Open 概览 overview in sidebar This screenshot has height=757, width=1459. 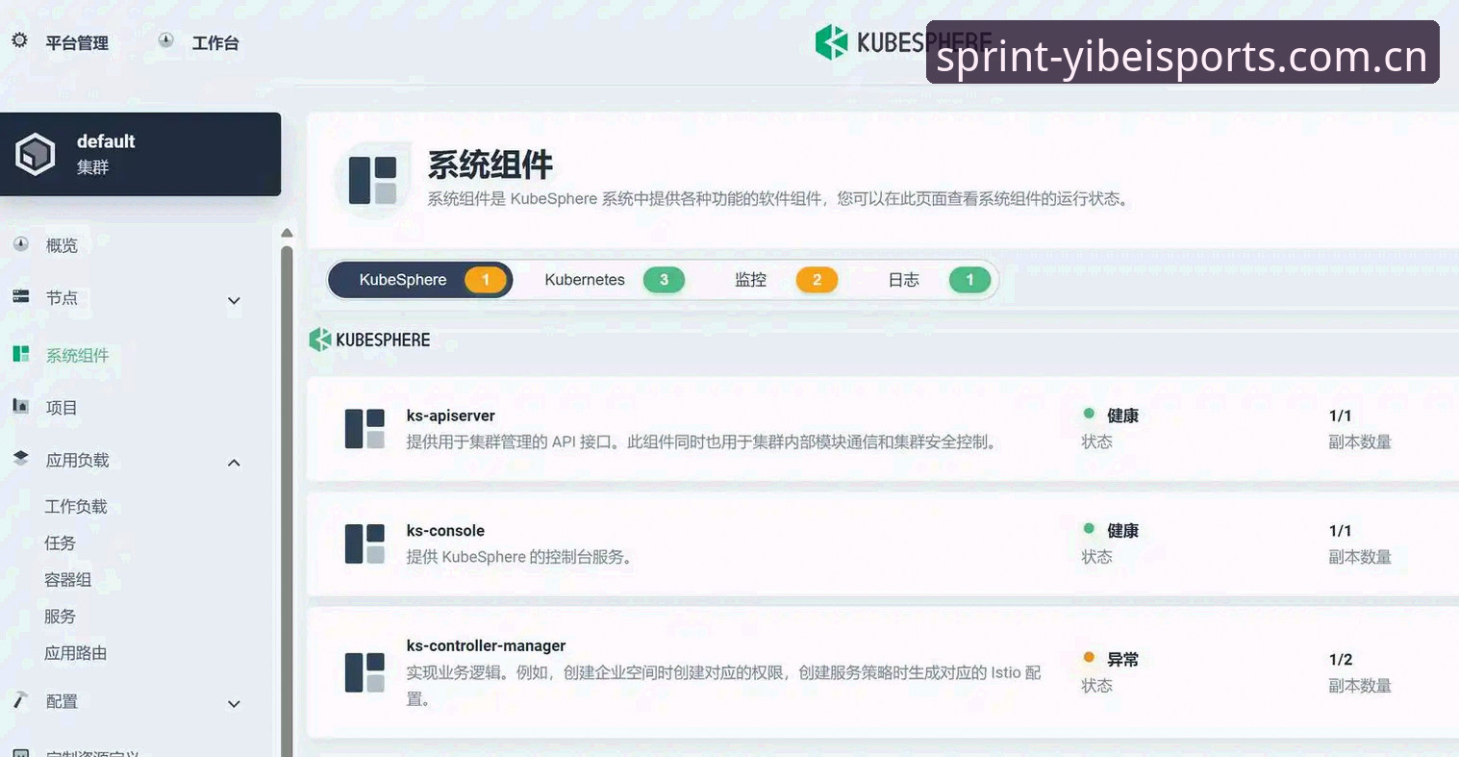(62, 245)
